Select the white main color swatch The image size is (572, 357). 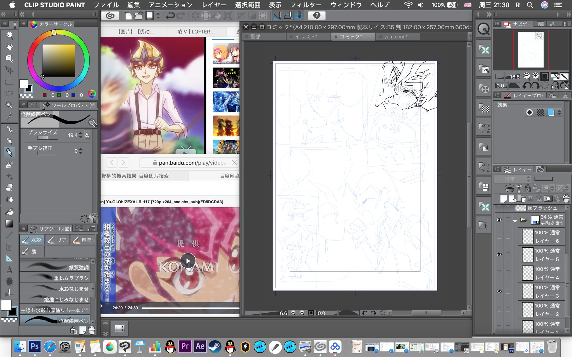pos(23,84)
